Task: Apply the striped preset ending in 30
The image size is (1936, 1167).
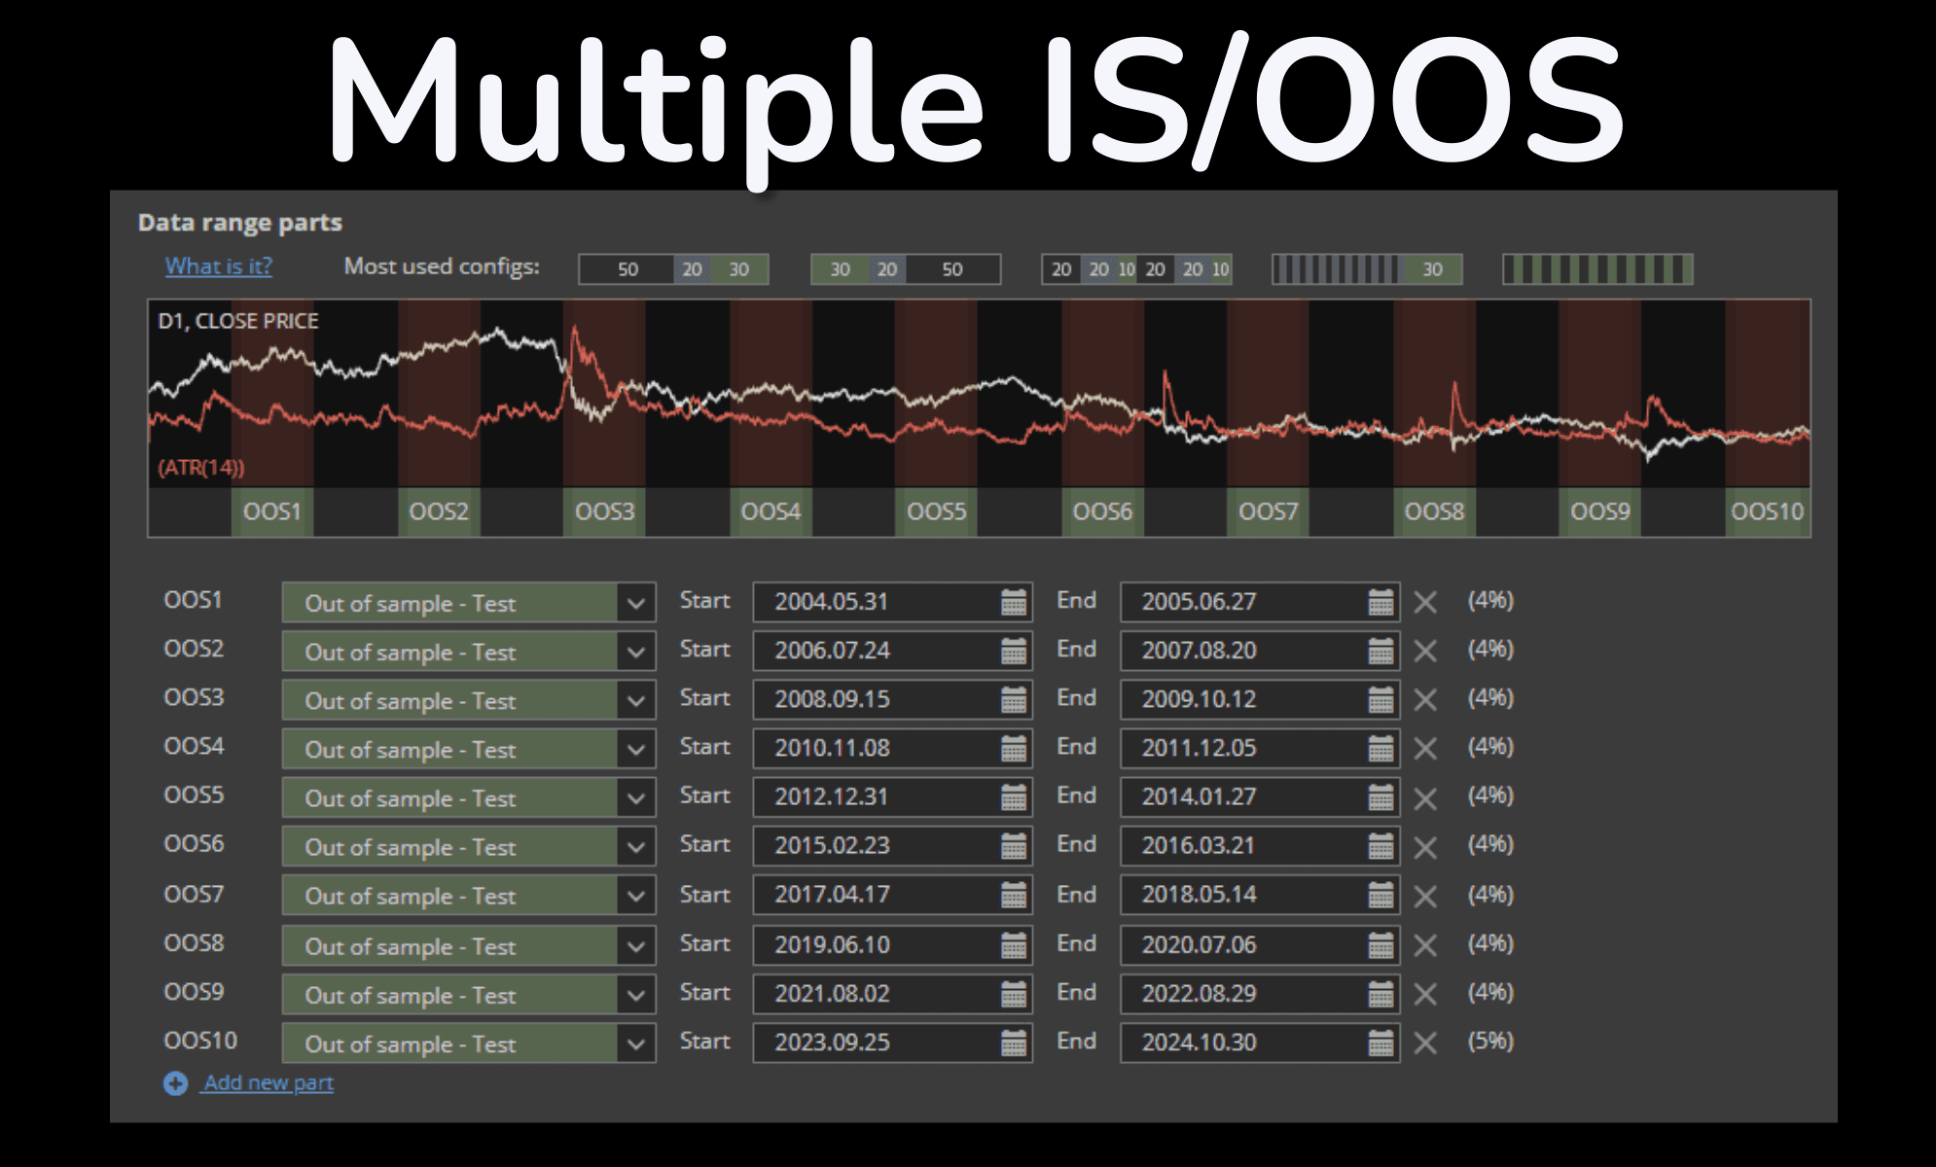Action: click(x=1367, y=269)
